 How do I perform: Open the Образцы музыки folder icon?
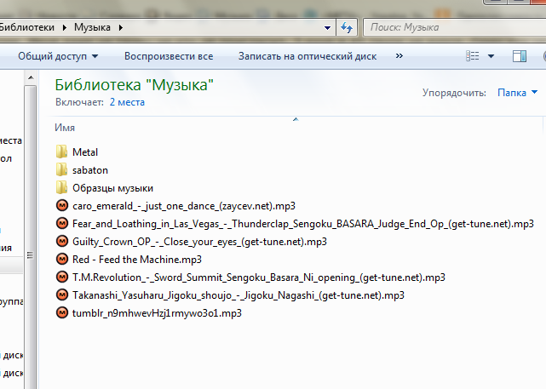pyautogui.click(x=61, y=187)
